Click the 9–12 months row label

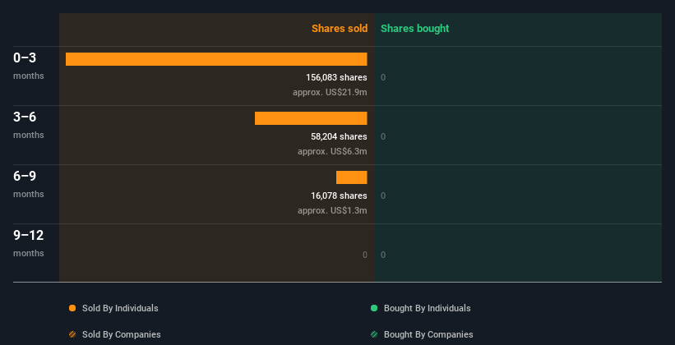click(29, 243)
